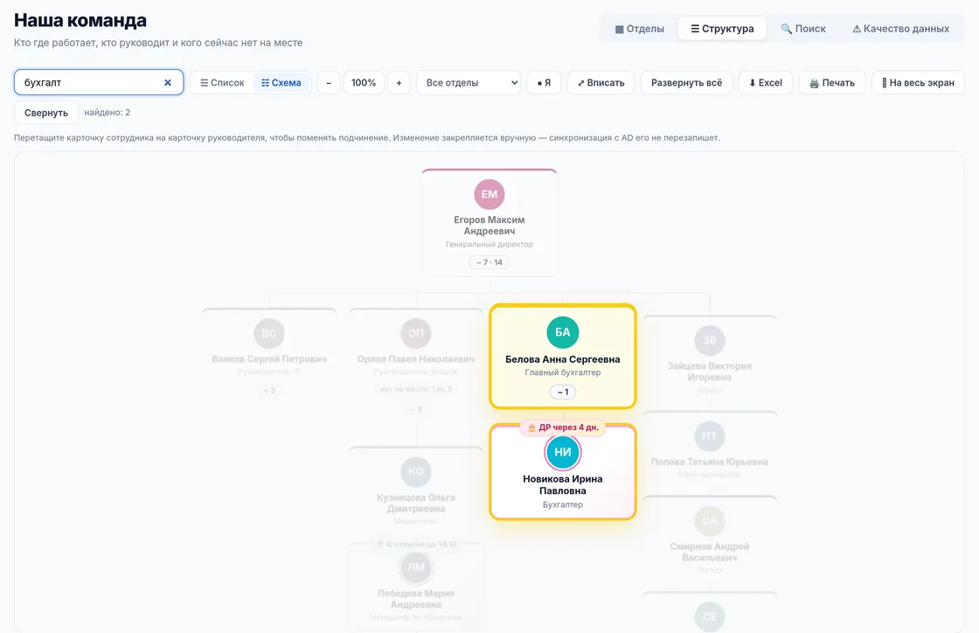Click the name Новикова Ирина Павловна
Viewport: 979px width, 633px height.
point(563,484)
